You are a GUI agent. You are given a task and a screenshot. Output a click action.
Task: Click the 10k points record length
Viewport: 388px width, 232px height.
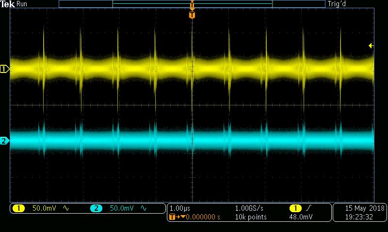250,217
